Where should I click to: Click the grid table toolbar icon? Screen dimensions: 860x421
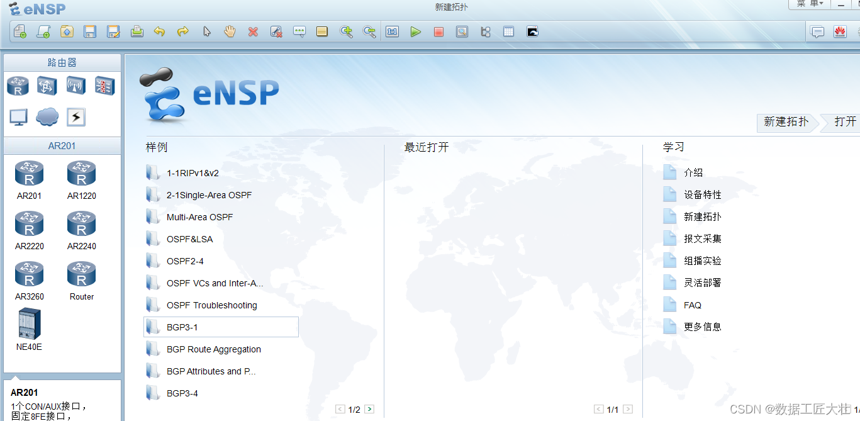(x=509, y=31)
